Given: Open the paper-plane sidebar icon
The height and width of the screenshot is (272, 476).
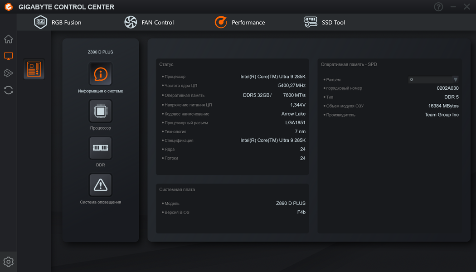Looking at the screenshot, I should (9, 73).
